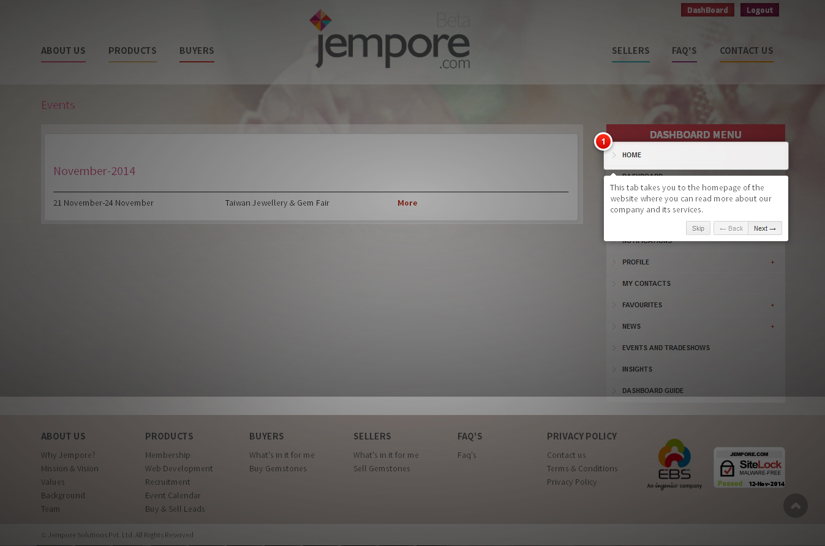Click the chevron beside EVENTS AND TRADESHOWS
This screenshot has width=825, height=546.
click(614, 348)
